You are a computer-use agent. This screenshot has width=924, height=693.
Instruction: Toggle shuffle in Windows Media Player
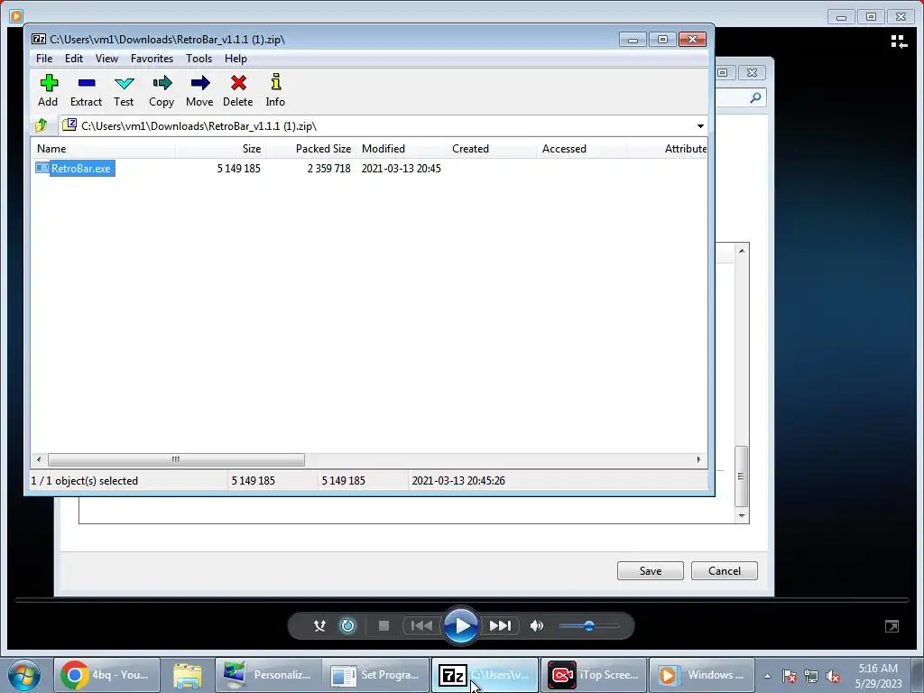pyautogui.click(x=319, y=626)
